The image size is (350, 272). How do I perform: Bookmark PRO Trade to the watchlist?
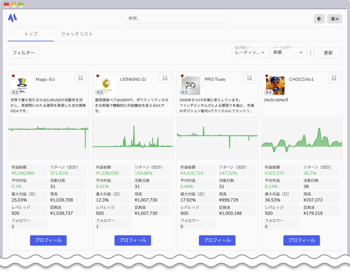click(249, 78)
